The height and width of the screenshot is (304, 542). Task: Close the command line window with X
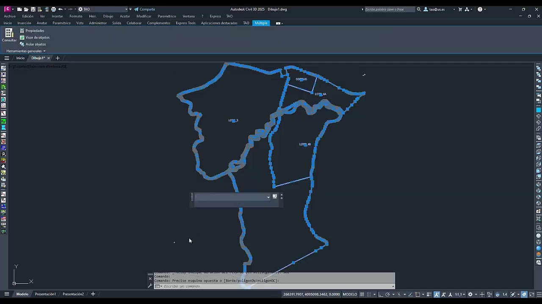[x=150, y=279]
